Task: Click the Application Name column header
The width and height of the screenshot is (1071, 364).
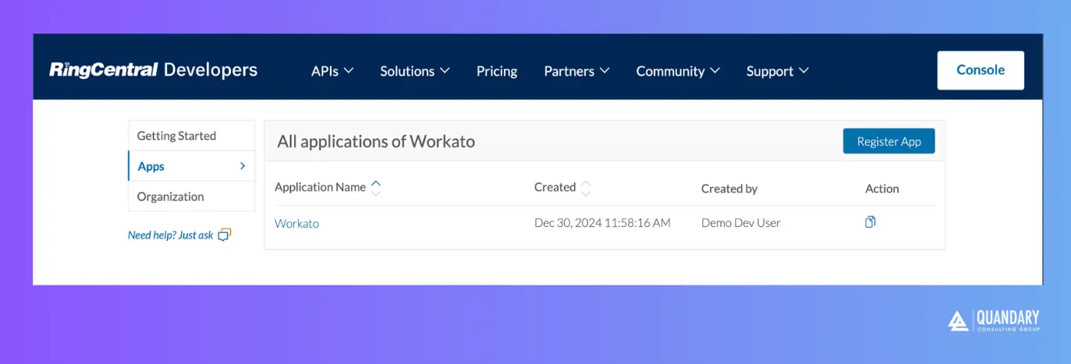Action: (320, 187)
